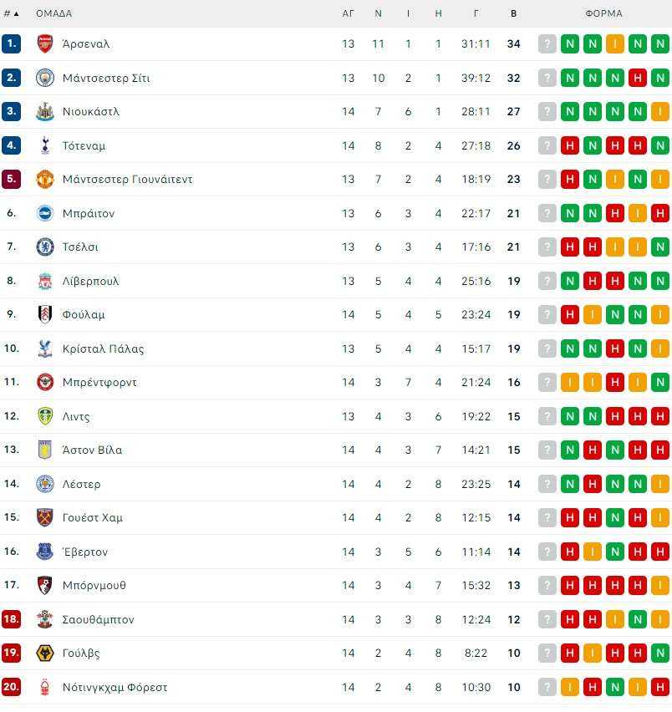Click Manchester City's red loss form badge

[638, 78]
